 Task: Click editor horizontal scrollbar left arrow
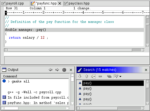point(6,50)
